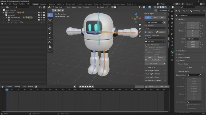Toggle Deform checkbox
Screen dimensions: 206x115
pyautogui.click(x=178, y=61)
